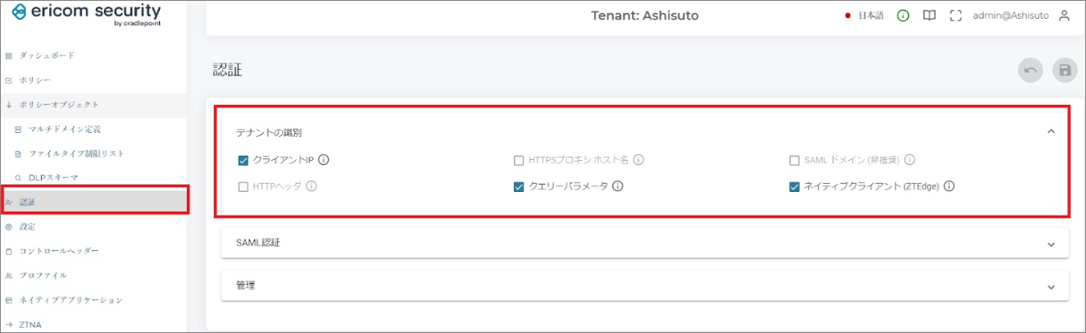The height and width of the screenshot is (333, 1086).
Task: Expand the SAML認証 section
Action: (x=1051, y=244)
